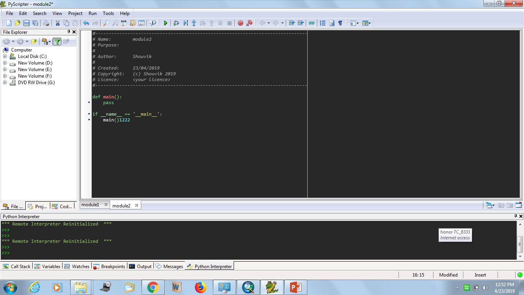
Task: Toggle special characters pilcrow icon
Action: point(340,23)
